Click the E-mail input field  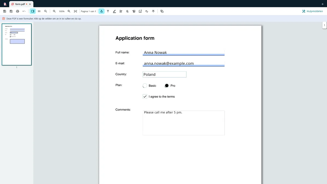184,63
